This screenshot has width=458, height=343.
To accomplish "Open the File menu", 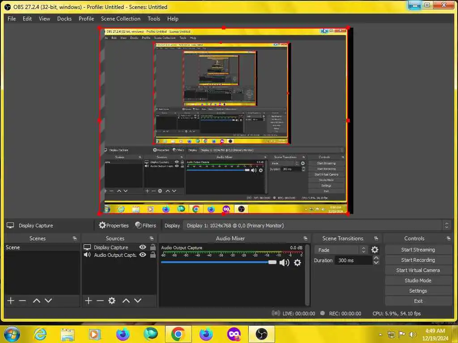I will (12, 19).
